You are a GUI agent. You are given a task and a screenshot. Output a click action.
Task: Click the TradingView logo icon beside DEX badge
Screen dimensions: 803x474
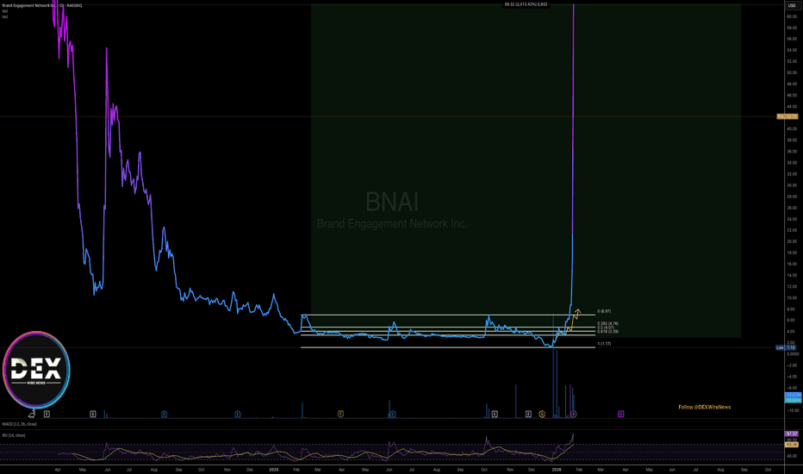[x=32, y=414]
